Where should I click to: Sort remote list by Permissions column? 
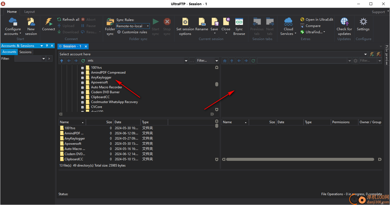(344, 122)
